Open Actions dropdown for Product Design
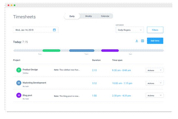178x119 pixels. pyautogui.click(x=155, y=70)
